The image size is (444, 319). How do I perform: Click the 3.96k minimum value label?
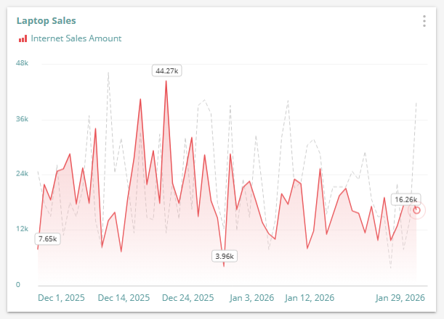coord(225,256)
